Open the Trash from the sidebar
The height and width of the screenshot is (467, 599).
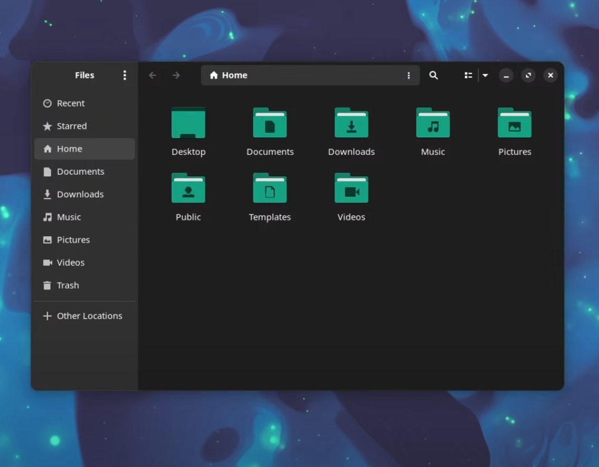point(67,285)
